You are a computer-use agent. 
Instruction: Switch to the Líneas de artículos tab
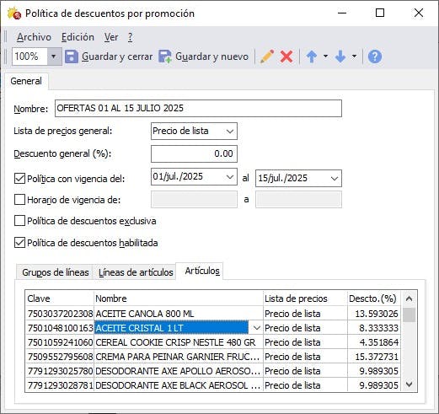[136, 272]
